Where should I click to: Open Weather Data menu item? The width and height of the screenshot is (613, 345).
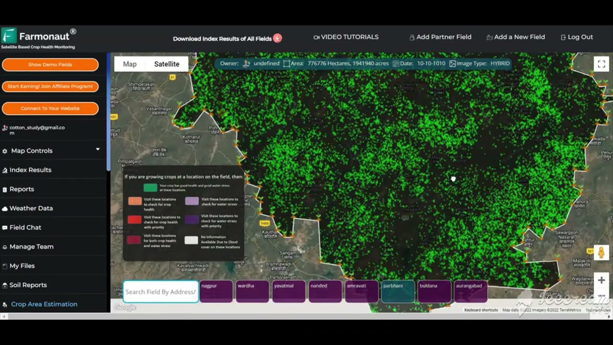click(31, 208)
